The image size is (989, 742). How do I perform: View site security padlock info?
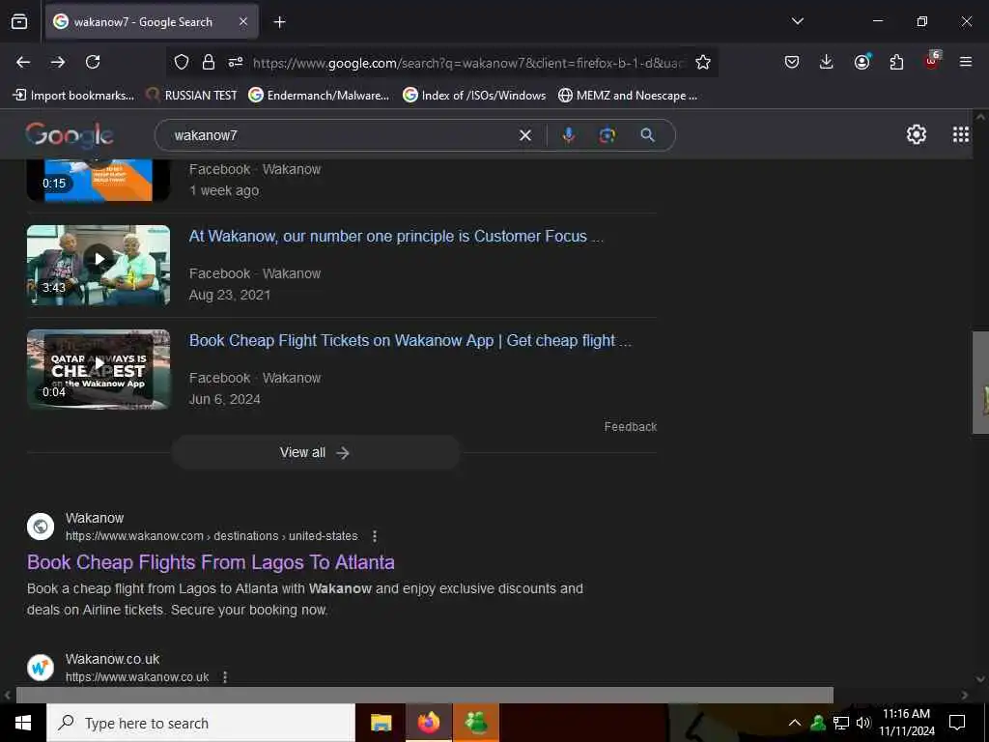tap(209, 62)
